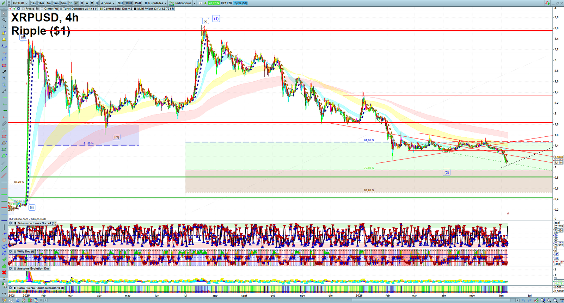The height and width of the screenshot is (303, 564).
Task: Open the share icon in bottom toolbar
Action: point(11,300)
